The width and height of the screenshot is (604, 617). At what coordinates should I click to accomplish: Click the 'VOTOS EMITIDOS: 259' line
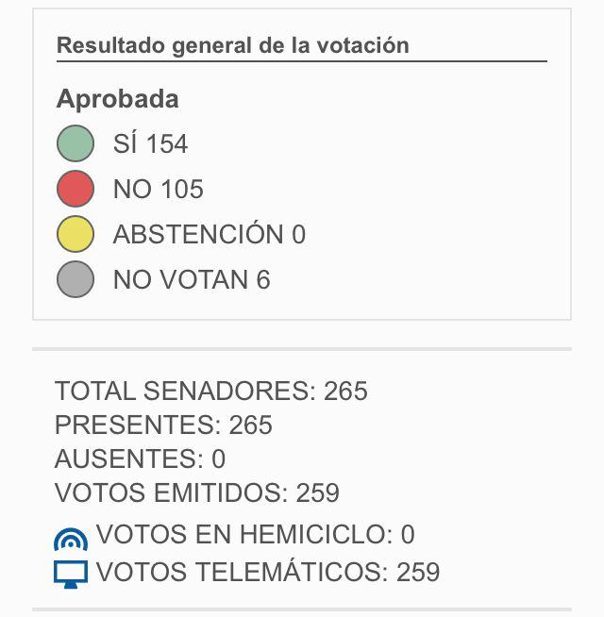point(196,492)
